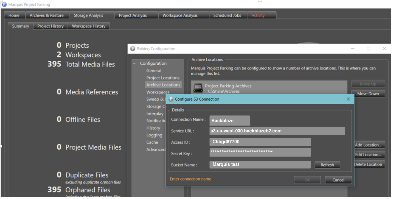Go to Workspace Analysis tab

[x=180, y=15]
